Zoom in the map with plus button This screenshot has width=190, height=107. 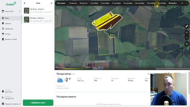pyautogui.click(x=187, y=32)
